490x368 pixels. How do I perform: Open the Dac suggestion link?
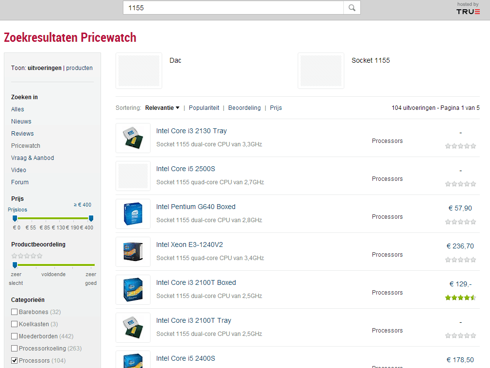click(175, 60)
